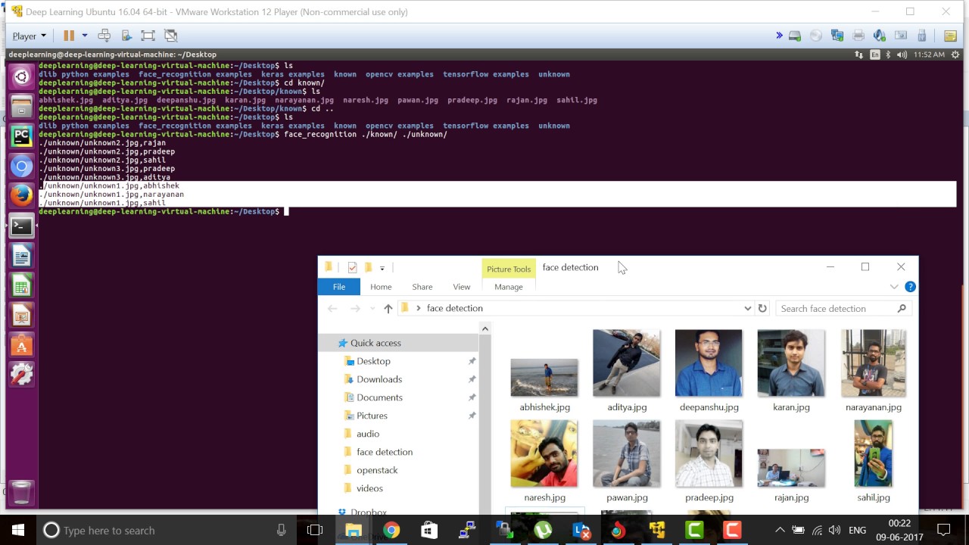The width and height of the screenshot is (969, 545).
Task: Select videos folder in navigation pane
Action: click(x=369, y=488)
